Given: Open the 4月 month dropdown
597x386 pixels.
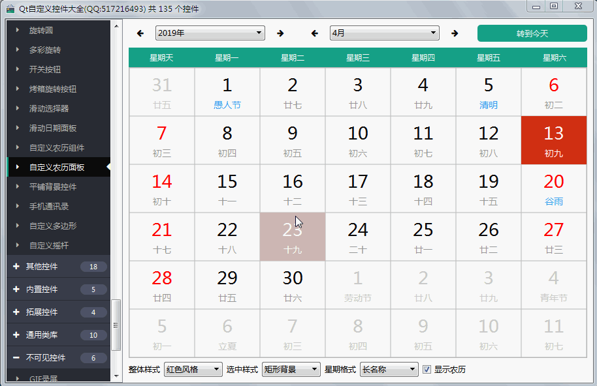Looking at the screenshot, I should [x=384, y=33].
